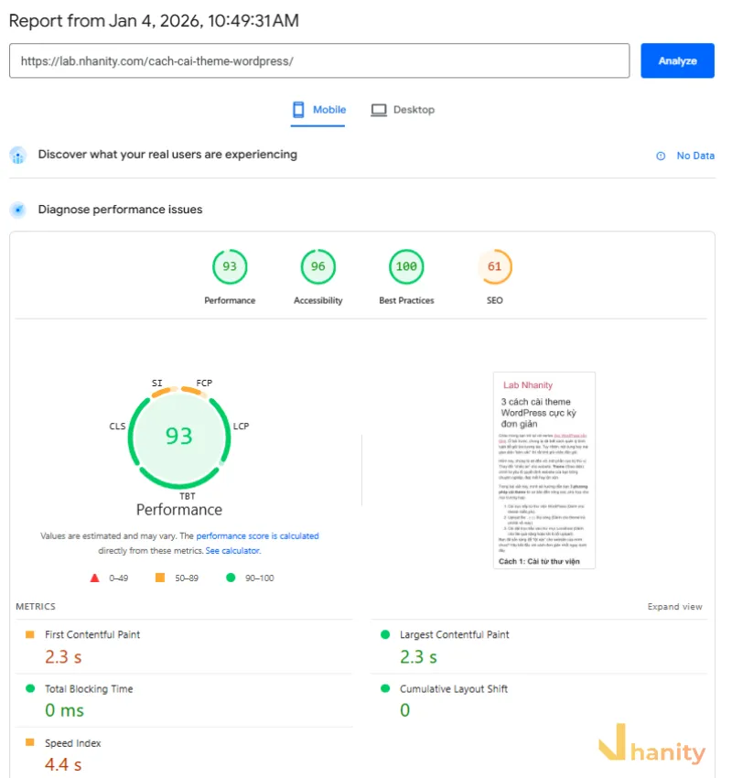Select the Accessibility score gauge 96

(318, 266)
